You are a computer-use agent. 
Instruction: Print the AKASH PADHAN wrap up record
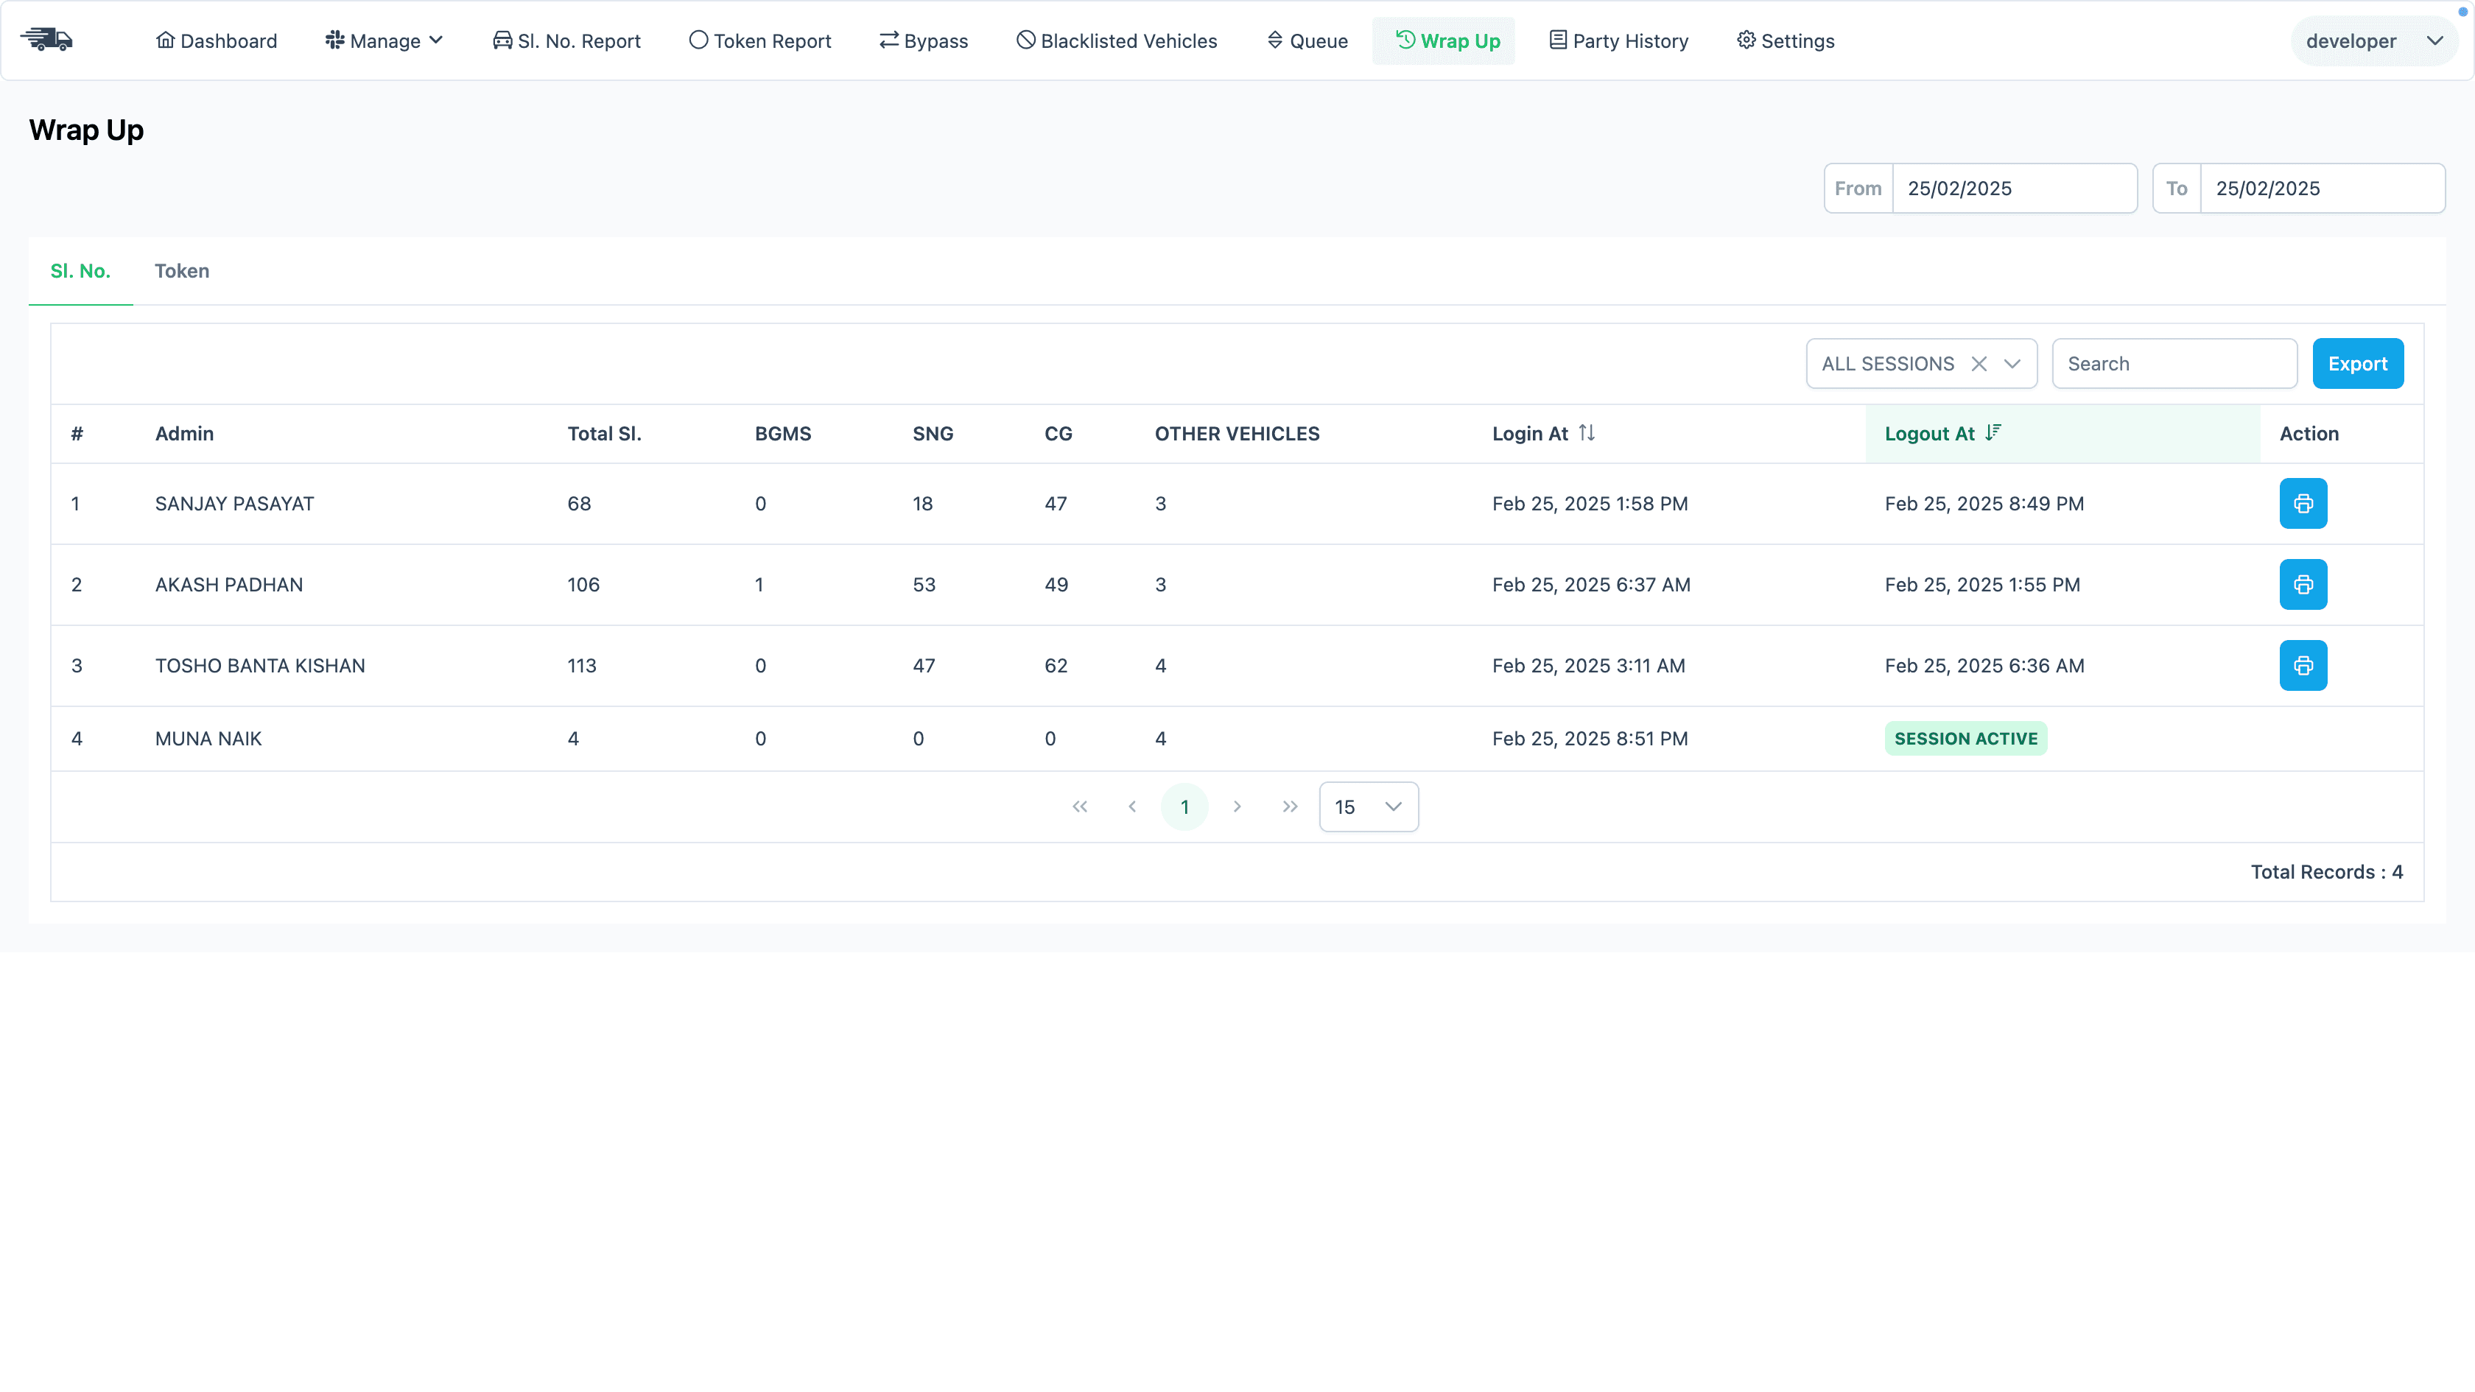(x=2303, y=584)
